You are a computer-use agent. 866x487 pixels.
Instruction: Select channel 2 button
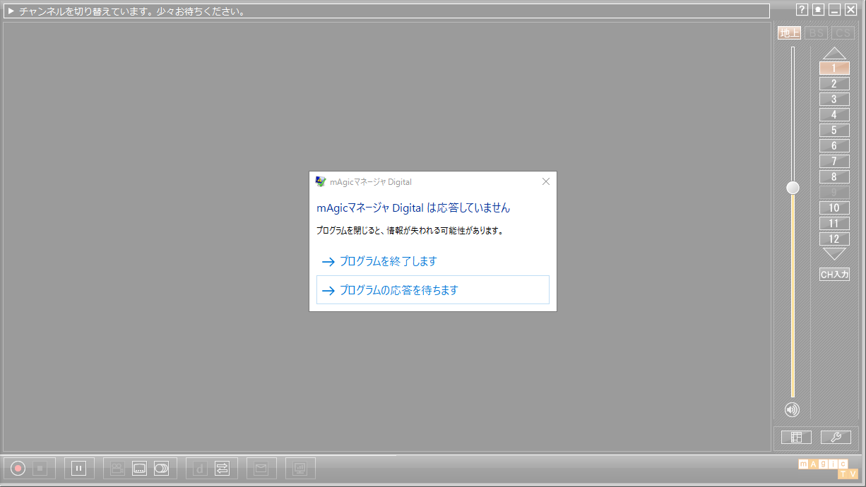(x=834, y=84)
